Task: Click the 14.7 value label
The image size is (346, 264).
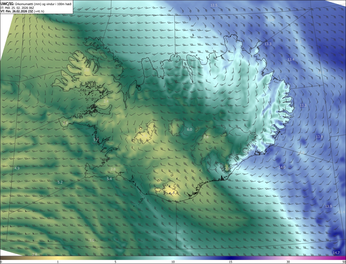Action: [336, 253]
